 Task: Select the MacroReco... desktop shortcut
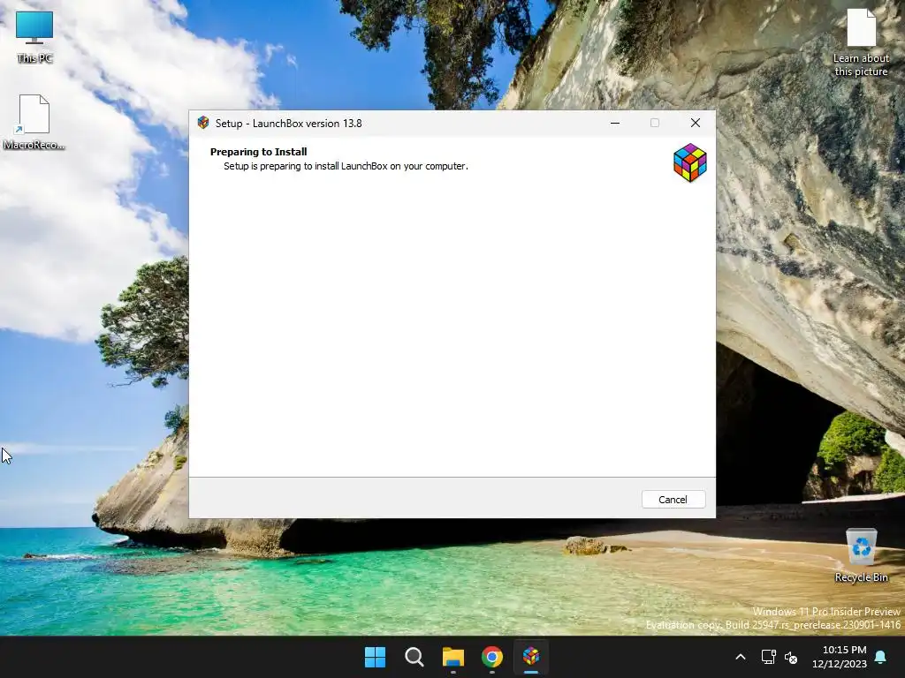[34, 123]
